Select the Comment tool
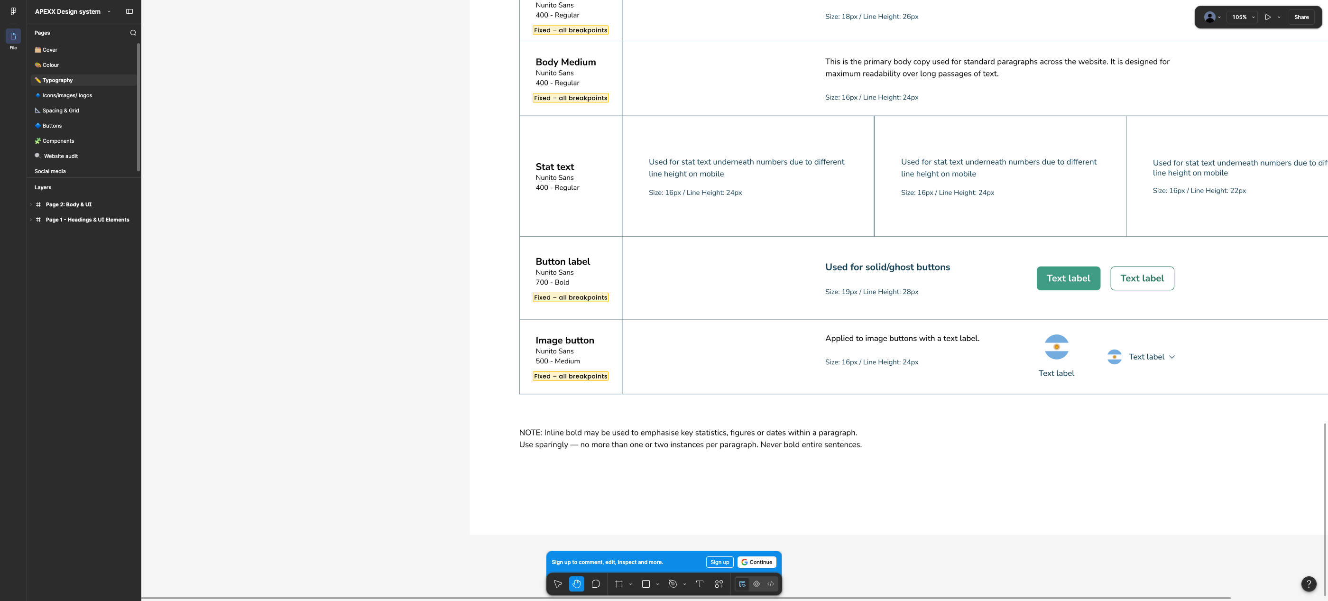 (595, 584)
